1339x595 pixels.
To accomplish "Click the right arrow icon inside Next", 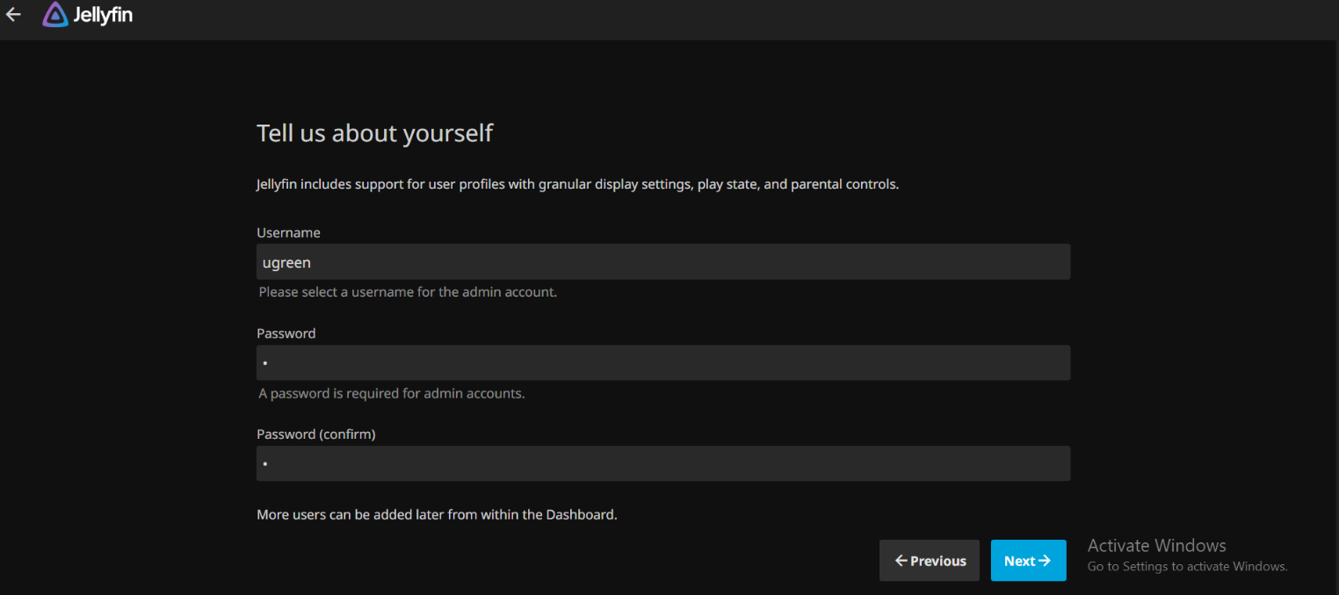I will click(x=1045, y=561).
